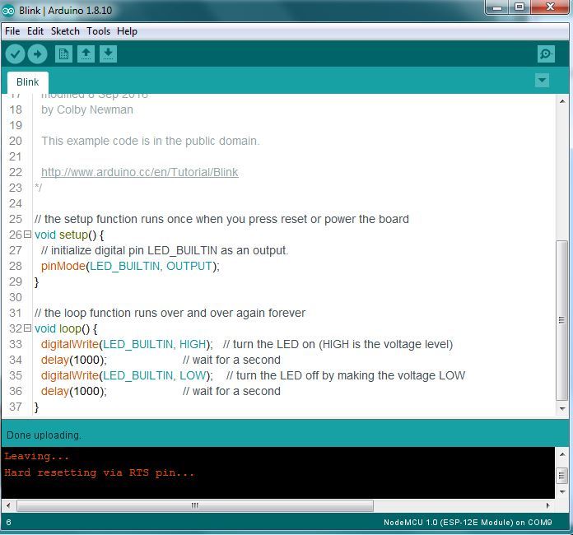
Task: Click digitalWrite(LED_BUILTIN, LOW) code line
Action: point(127,375)
